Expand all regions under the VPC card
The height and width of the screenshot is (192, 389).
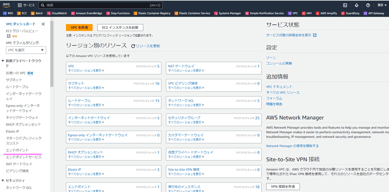click(x=86, y=70)
